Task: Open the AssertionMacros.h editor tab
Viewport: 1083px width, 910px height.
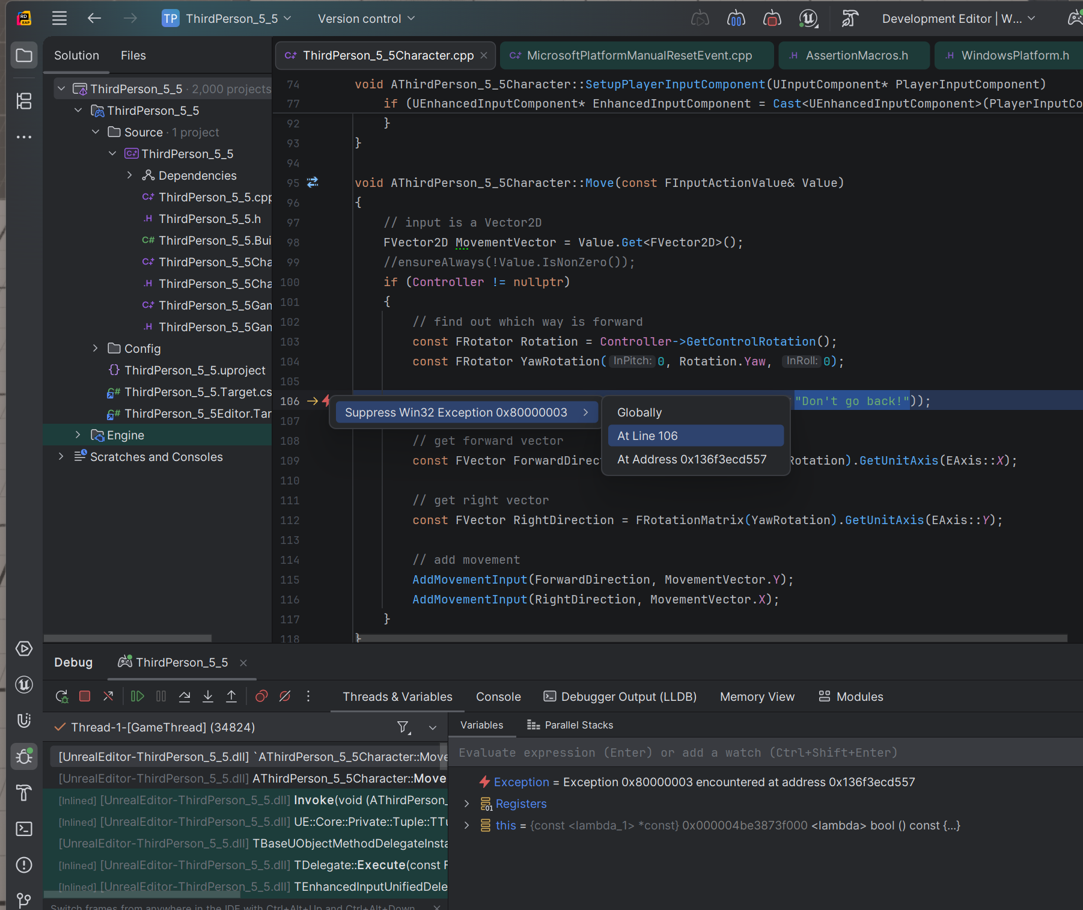Action: 855,55
